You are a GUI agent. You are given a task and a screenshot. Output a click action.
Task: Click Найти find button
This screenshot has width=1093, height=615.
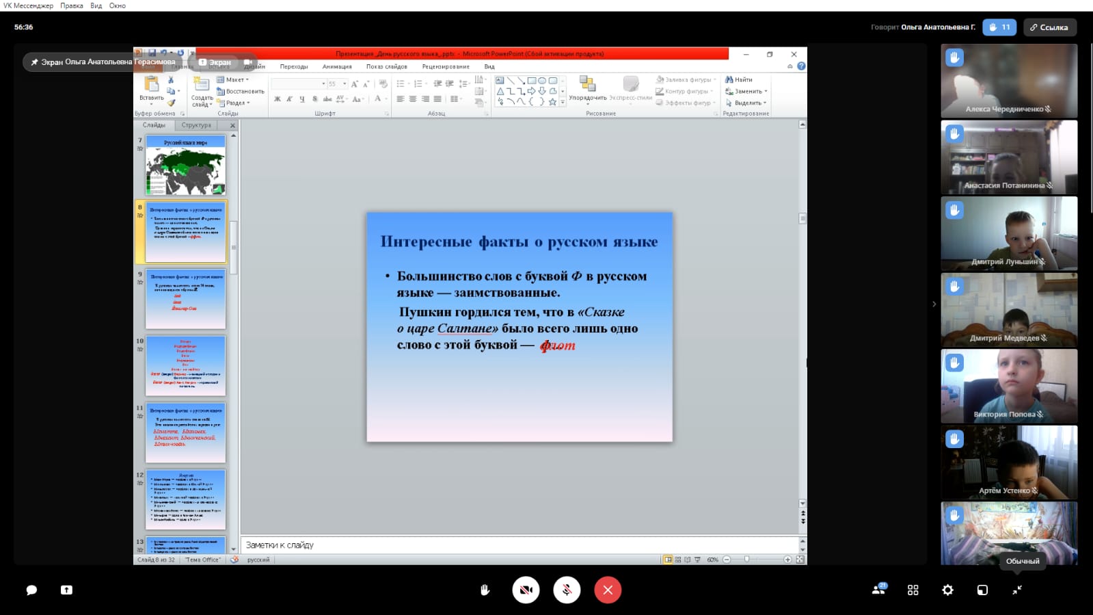(x=739, y=79)
